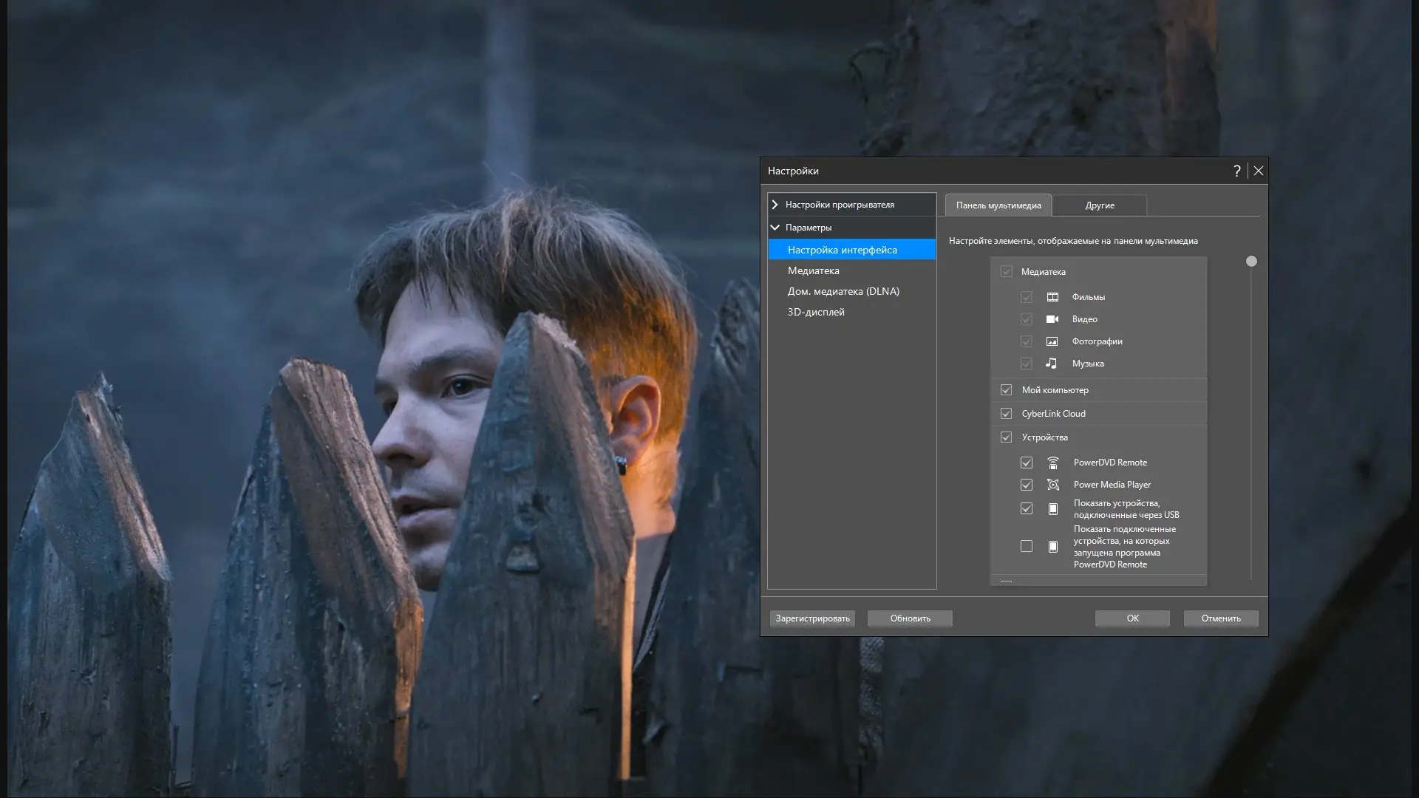Image resolution: width=1419 pixels, height=798 pixels.
Task: Uncheck the Устройства checkbox
Action: [1006, 437]
